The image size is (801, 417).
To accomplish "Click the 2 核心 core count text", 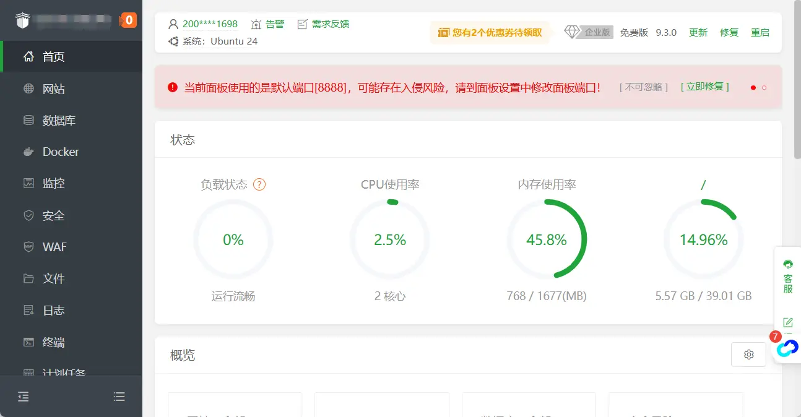I will click(x=390, y=296).
